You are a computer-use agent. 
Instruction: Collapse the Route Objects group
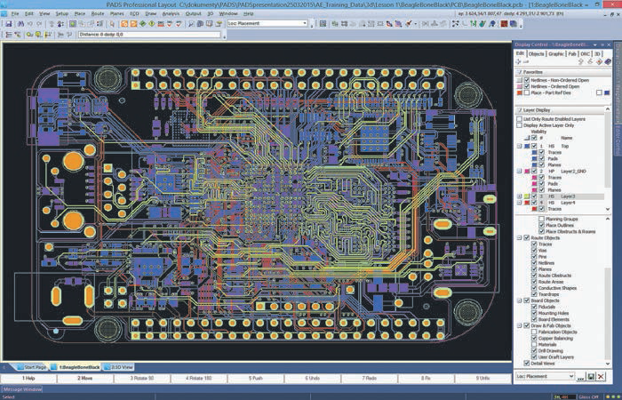[x=519, y=238]
